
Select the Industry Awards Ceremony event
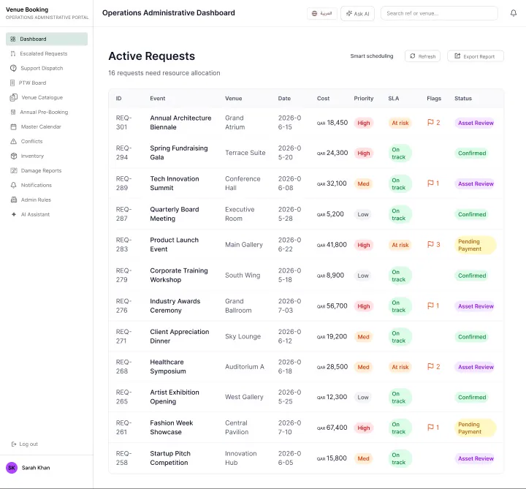pos(175,306)
